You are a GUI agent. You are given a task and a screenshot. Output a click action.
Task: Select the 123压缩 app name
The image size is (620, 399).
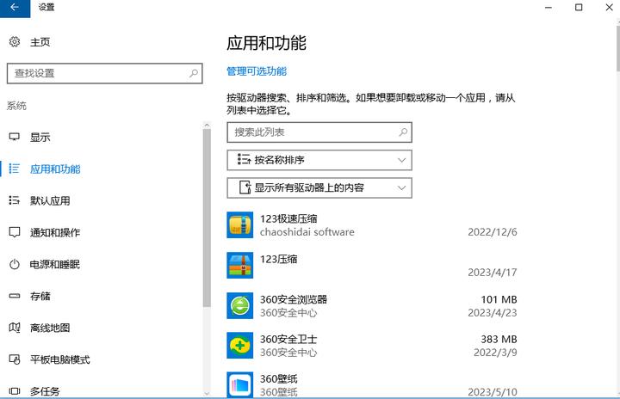point(278,259)
